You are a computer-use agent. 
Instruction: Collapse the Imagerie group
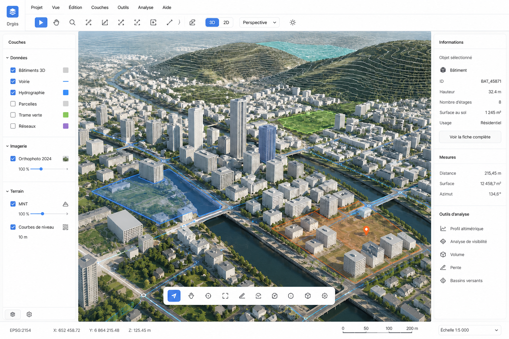(x=7, y=146)
